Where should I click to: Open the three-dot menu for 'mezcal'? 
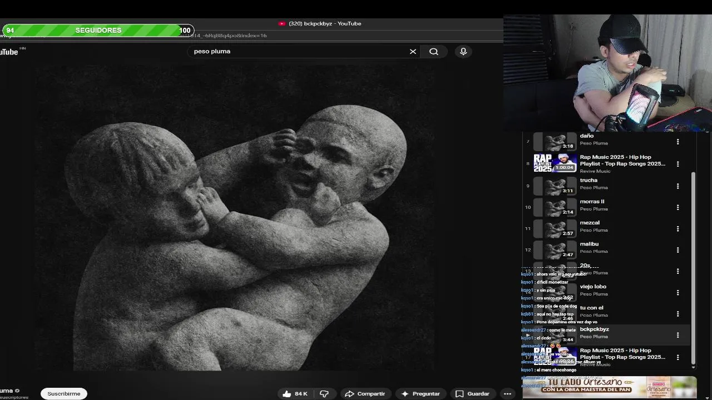678,229
